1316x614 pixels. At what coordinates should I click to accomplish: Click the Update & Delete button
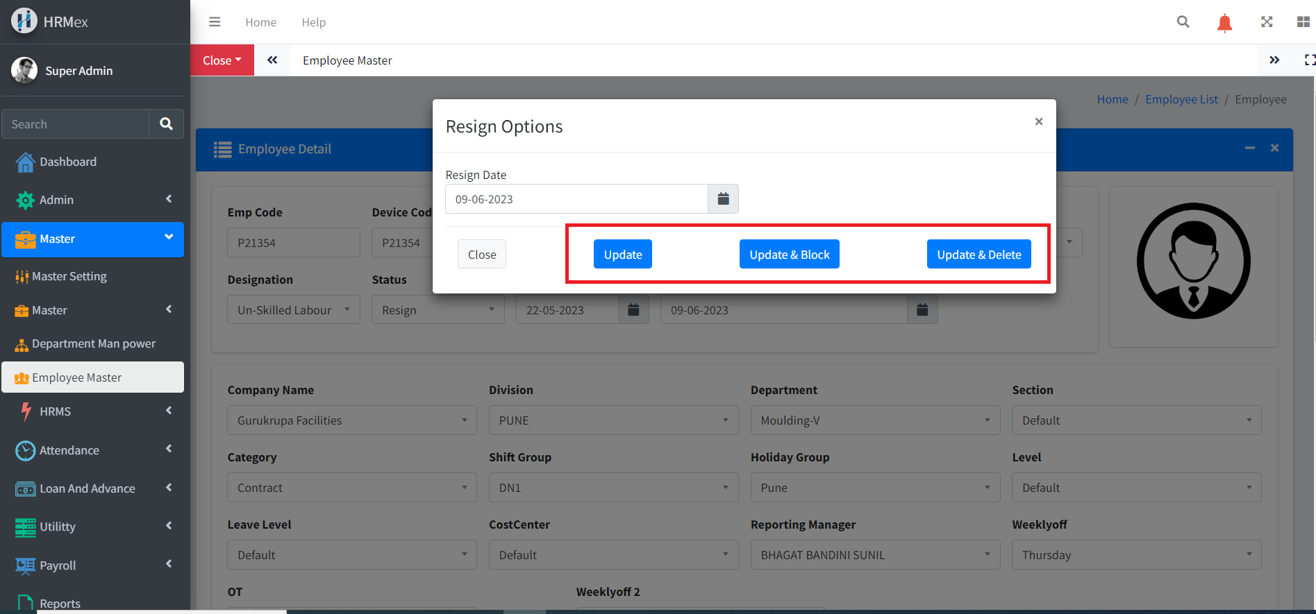(x=978, y=255)
